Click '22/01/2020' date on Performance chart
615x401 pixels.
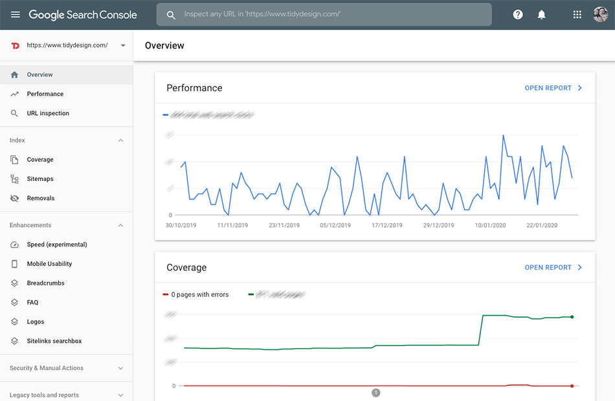click(x=542, y=225)
